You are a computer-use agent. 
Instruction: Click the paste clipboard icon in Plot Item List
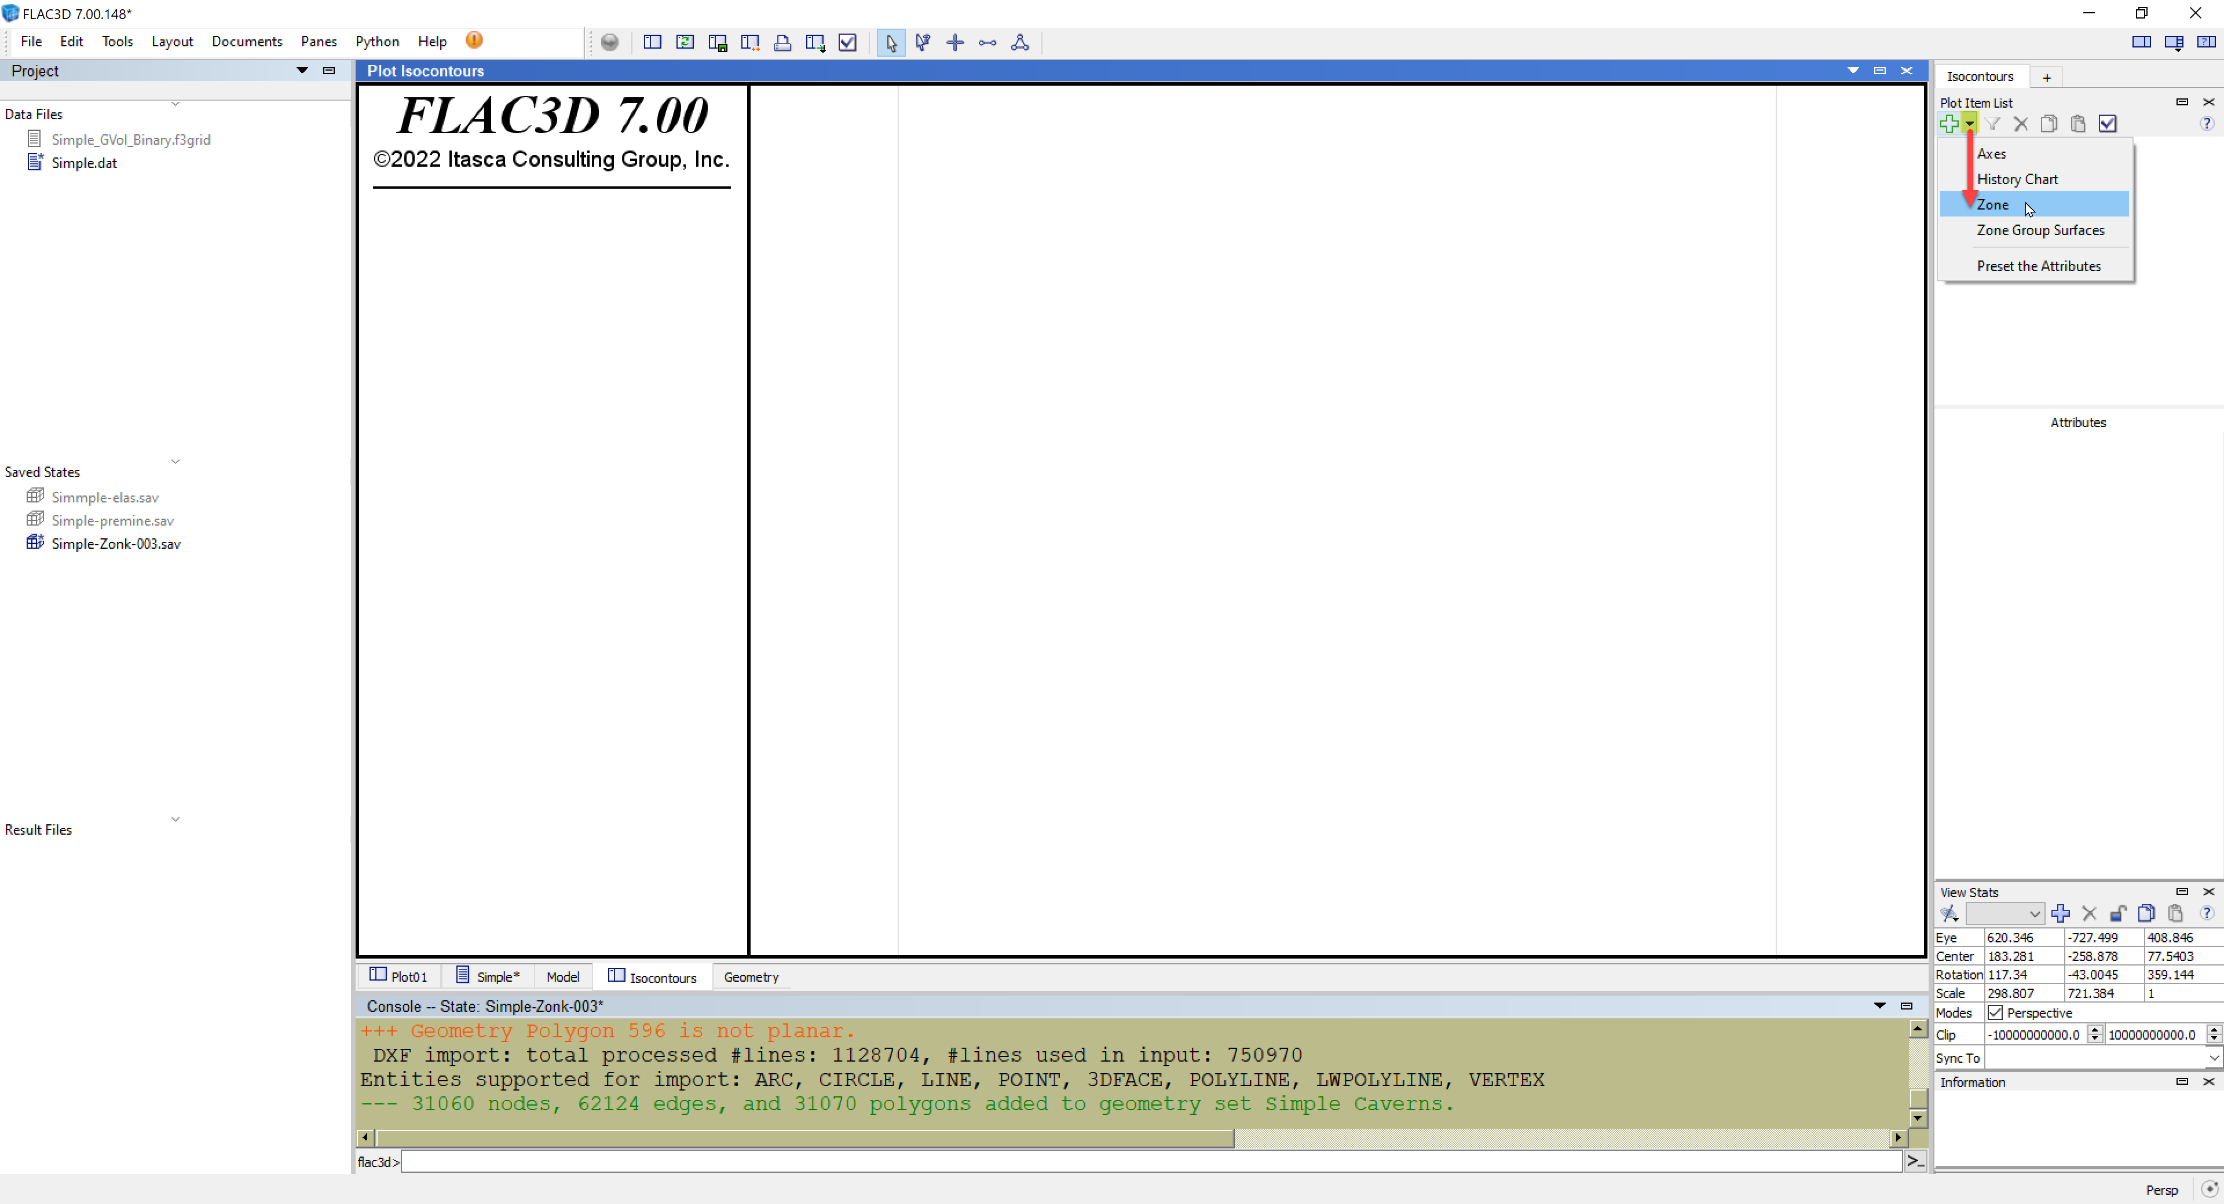click(x=2078, y=123)
